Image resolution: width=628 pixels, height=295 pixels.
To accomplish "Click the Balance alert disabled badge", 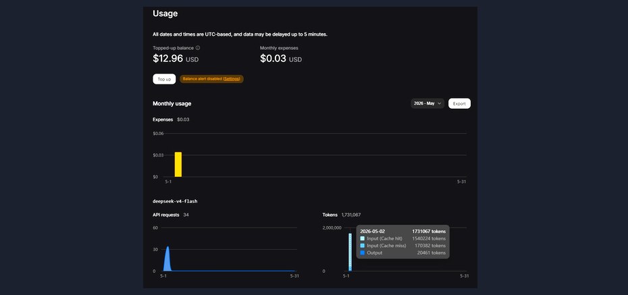I will (x=211, y=79).
